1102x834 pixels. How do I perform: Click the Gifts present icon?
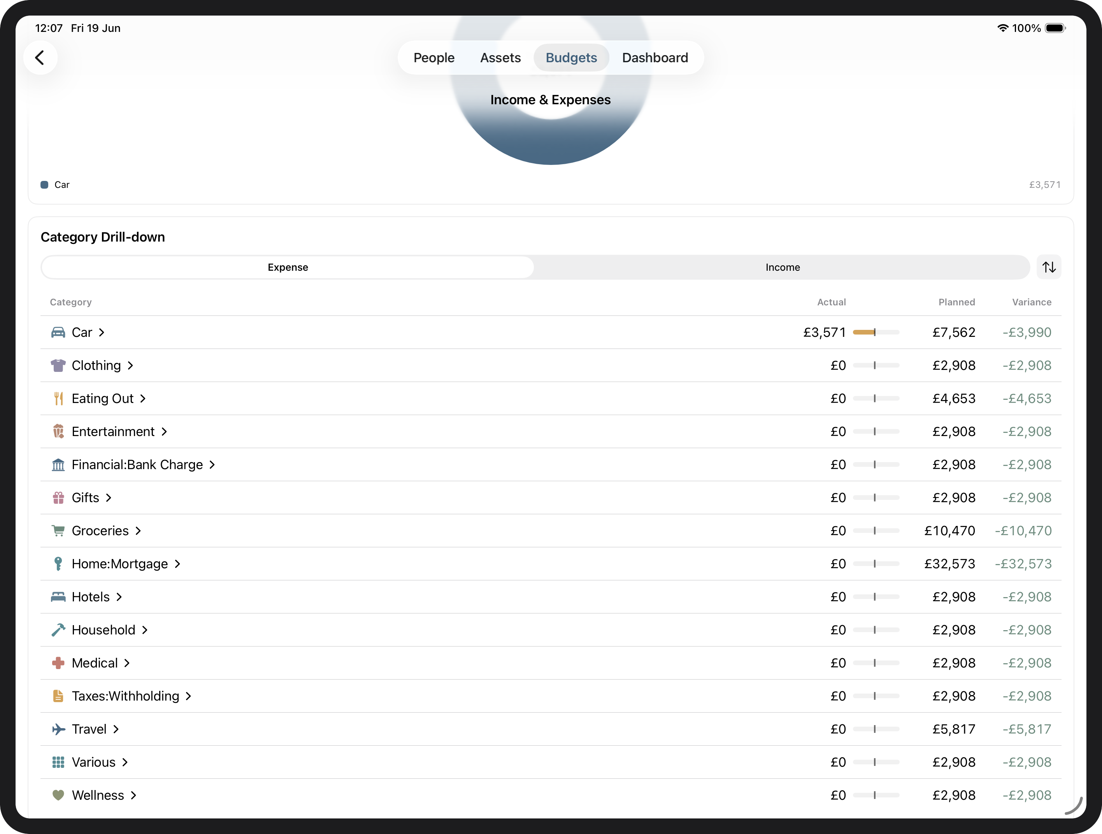(x=58, y=498)
